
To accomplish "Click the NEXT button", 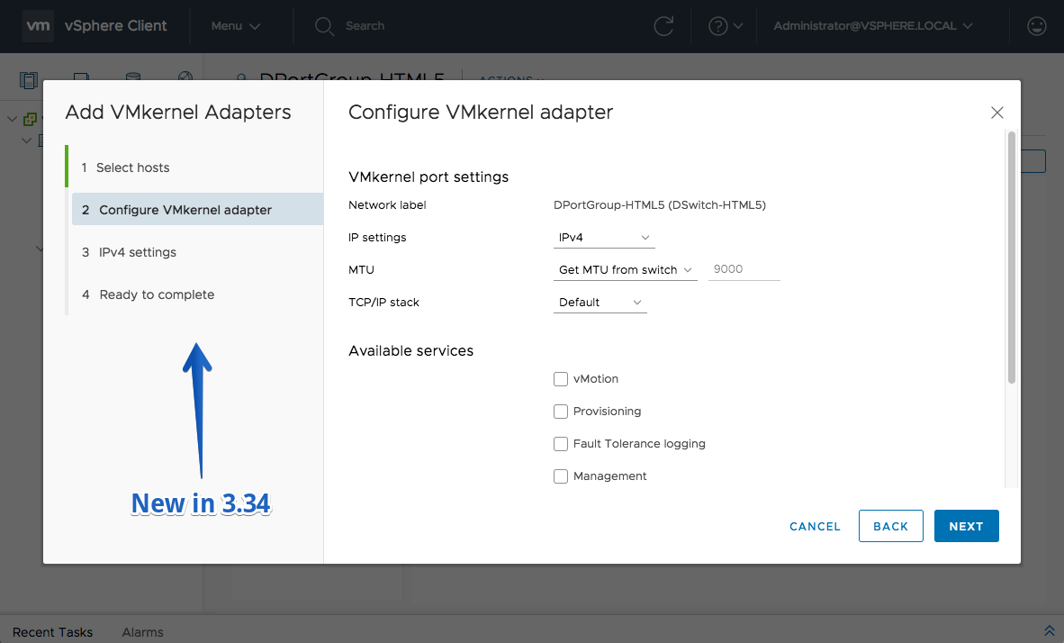I will tap(966, 526).
